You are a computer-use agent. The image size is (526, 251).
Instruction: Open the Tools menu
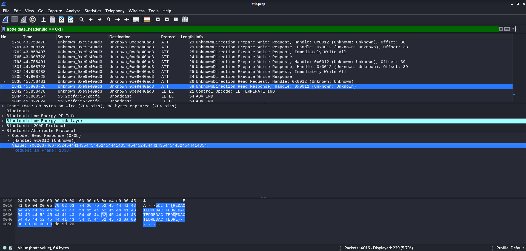coord(153,11)
